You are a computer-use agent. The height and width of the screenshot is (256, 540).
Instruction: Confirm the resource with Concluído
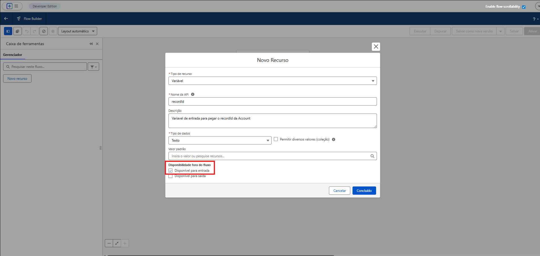click(364, 190)
